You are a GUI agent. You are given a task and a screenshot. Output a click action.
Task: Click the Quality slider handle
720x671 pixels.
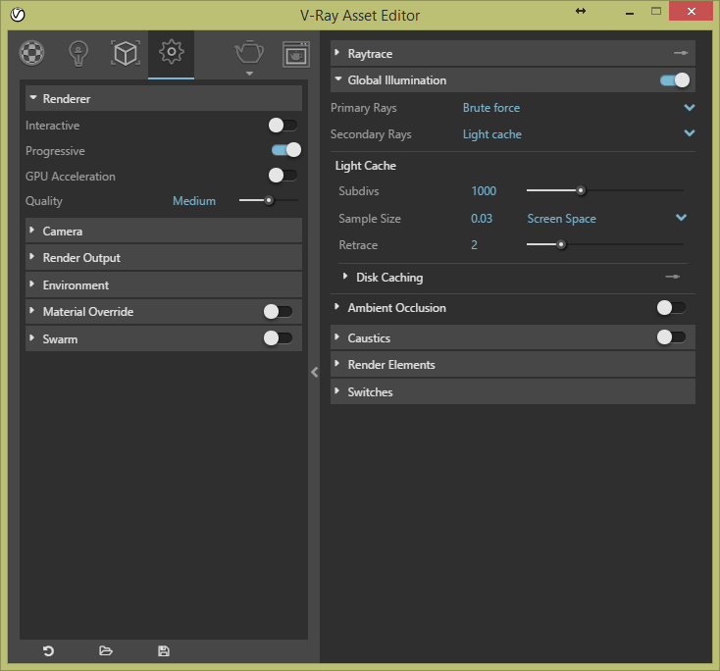[x=269, y=200]
